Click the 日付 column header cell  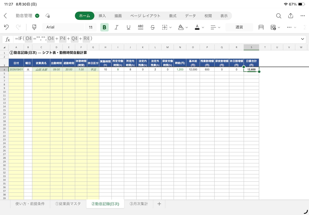pyautogui.click(x=16, y=63)
